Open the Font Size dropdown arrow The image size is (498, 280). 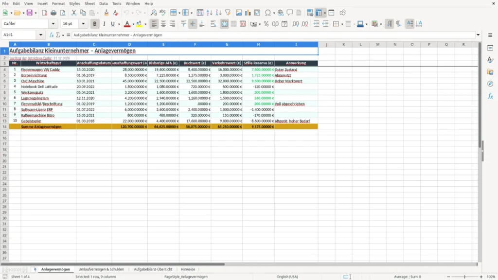(83, 23)
